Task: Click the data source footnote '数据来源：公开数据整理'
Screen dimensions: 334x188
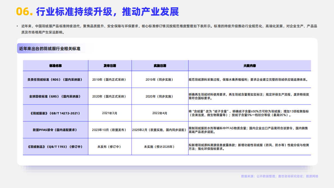Action: click(x=280, y=176)
